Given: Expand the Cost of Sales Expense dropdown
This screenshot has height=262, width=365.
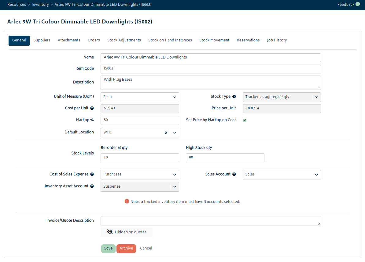Looking at the screenshot, I should (x=140, y=175).
